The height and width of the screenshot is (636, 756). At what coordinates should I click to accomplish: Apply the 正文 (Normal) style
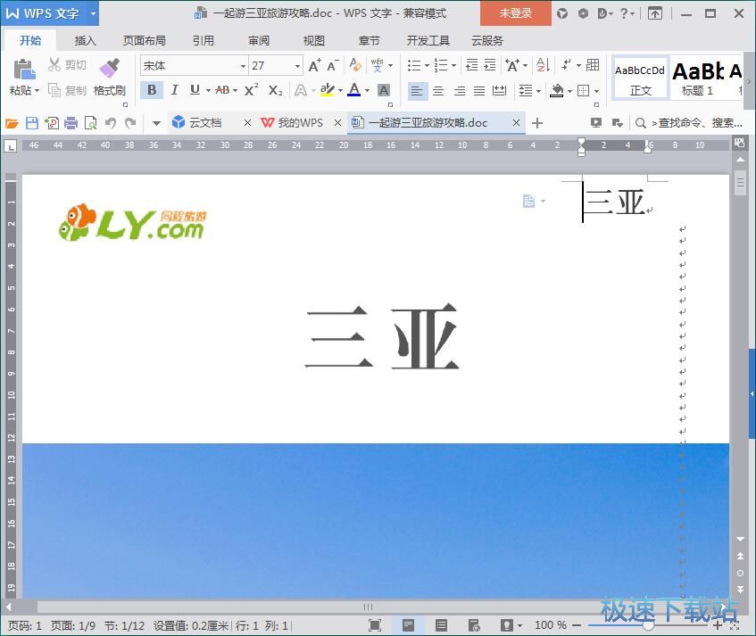640,78
